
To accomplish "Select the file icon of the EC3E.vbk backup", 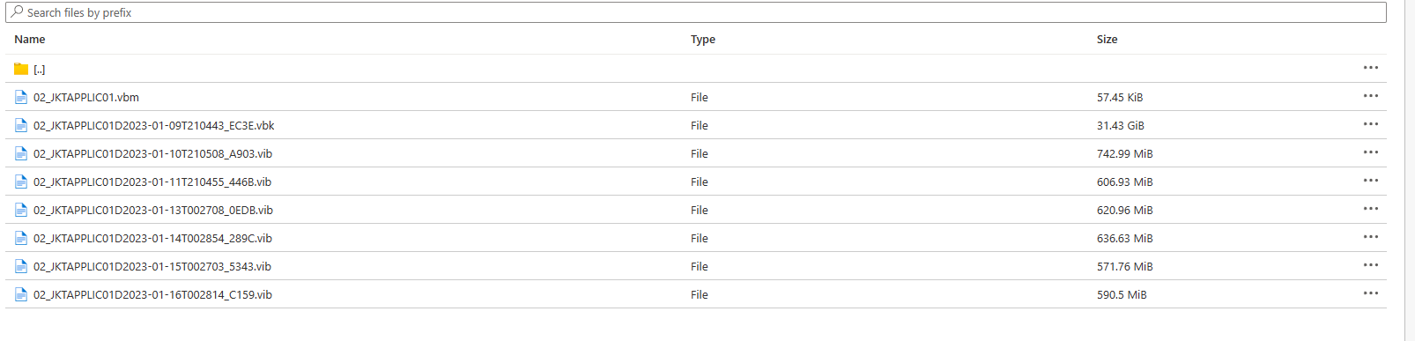I will coord(21,125).
